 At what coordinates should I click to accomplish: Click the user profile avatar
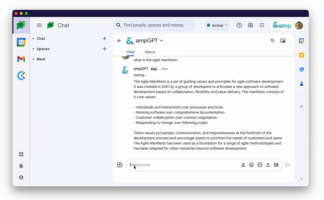pyautogui.click(x=299, y=26)
